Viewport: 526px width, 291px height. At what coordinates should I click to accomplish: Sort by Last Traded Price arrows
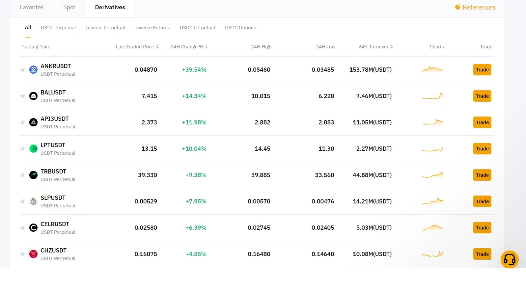157,47
